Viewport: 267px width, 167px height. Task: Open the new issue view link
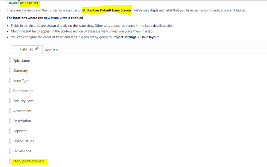(x=55, y=18)
